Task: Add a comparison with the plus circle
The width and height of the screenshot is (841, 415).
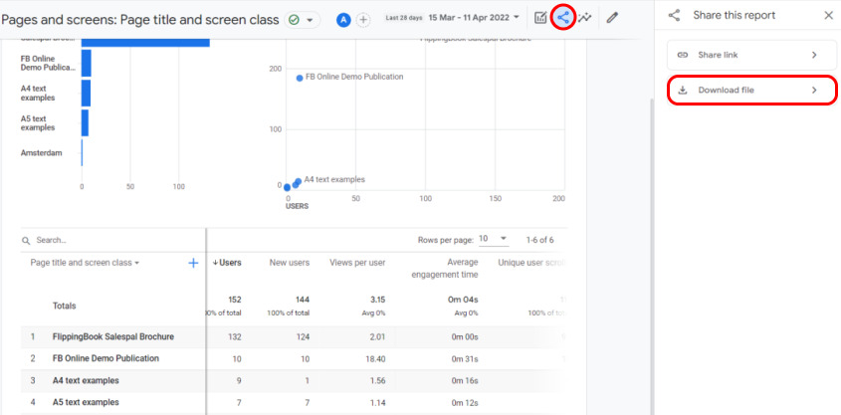Action: 363,19
